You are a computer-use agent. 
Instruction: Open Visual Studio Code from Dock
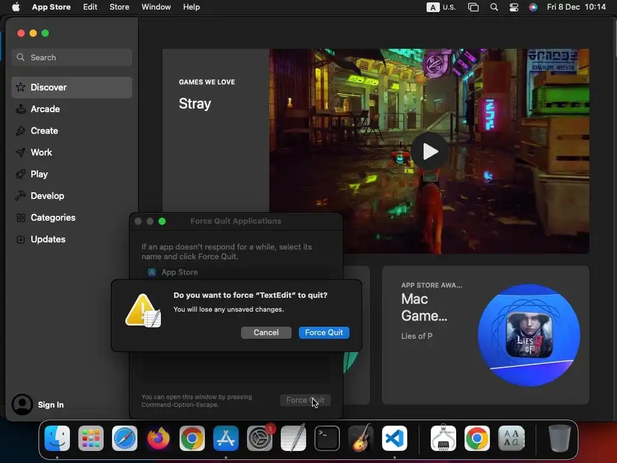pos(394,438)
